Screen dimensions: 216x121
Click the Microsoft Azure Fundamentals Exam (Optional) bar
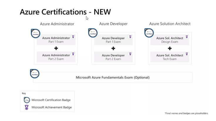(113, 78)
